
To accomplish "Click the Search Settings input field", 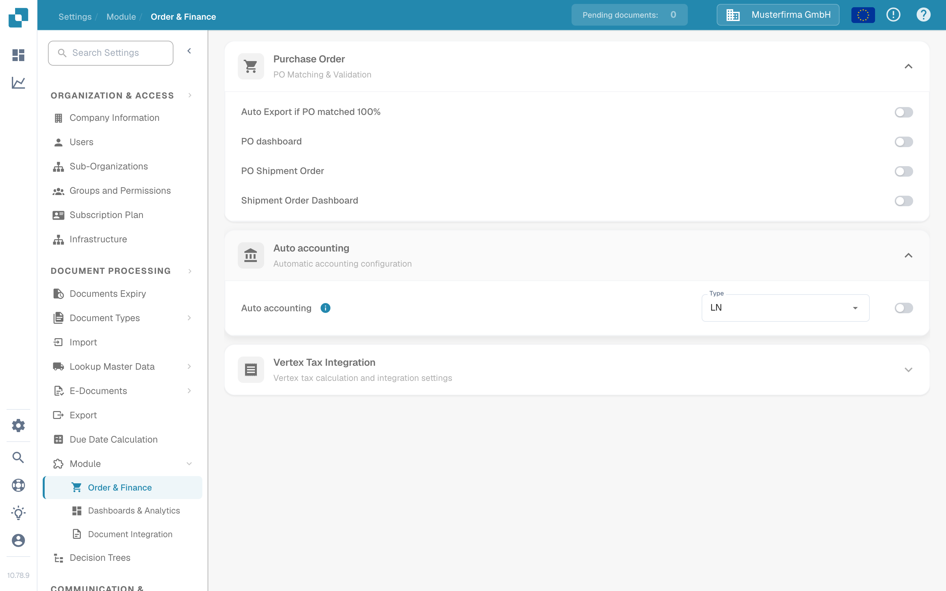I will [x=111, y=53].
